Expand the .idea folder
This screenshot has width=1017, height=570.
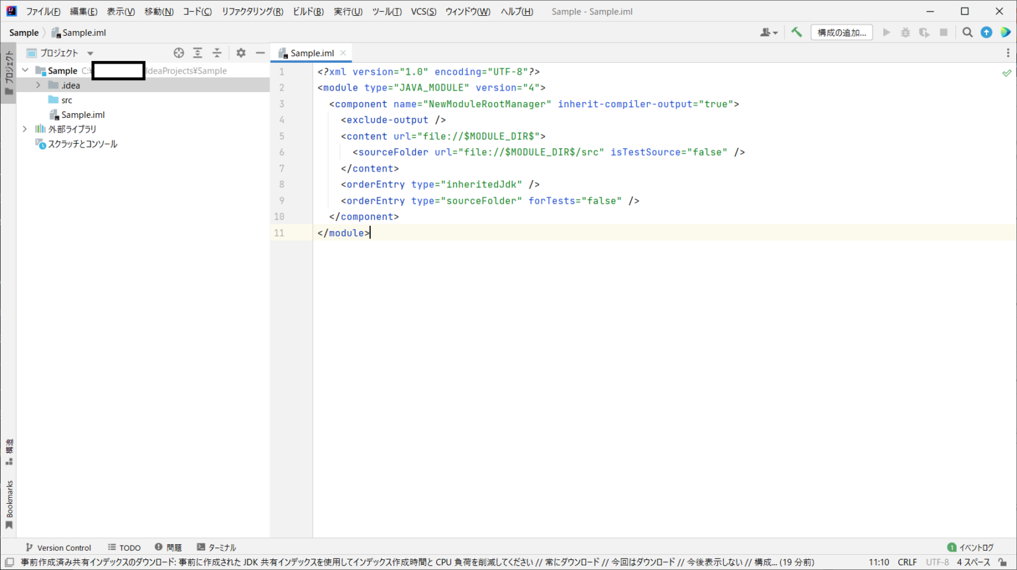coord(38,85)
